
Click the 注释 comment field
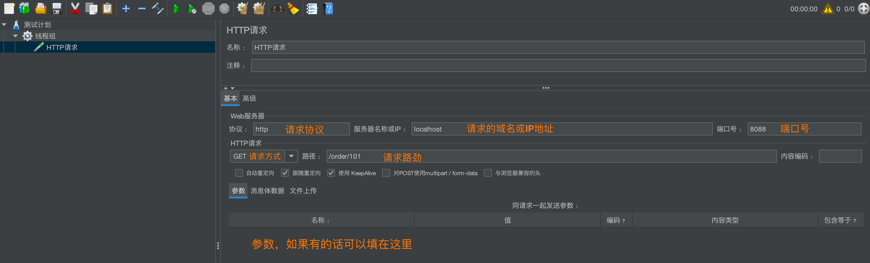point(558,65)
